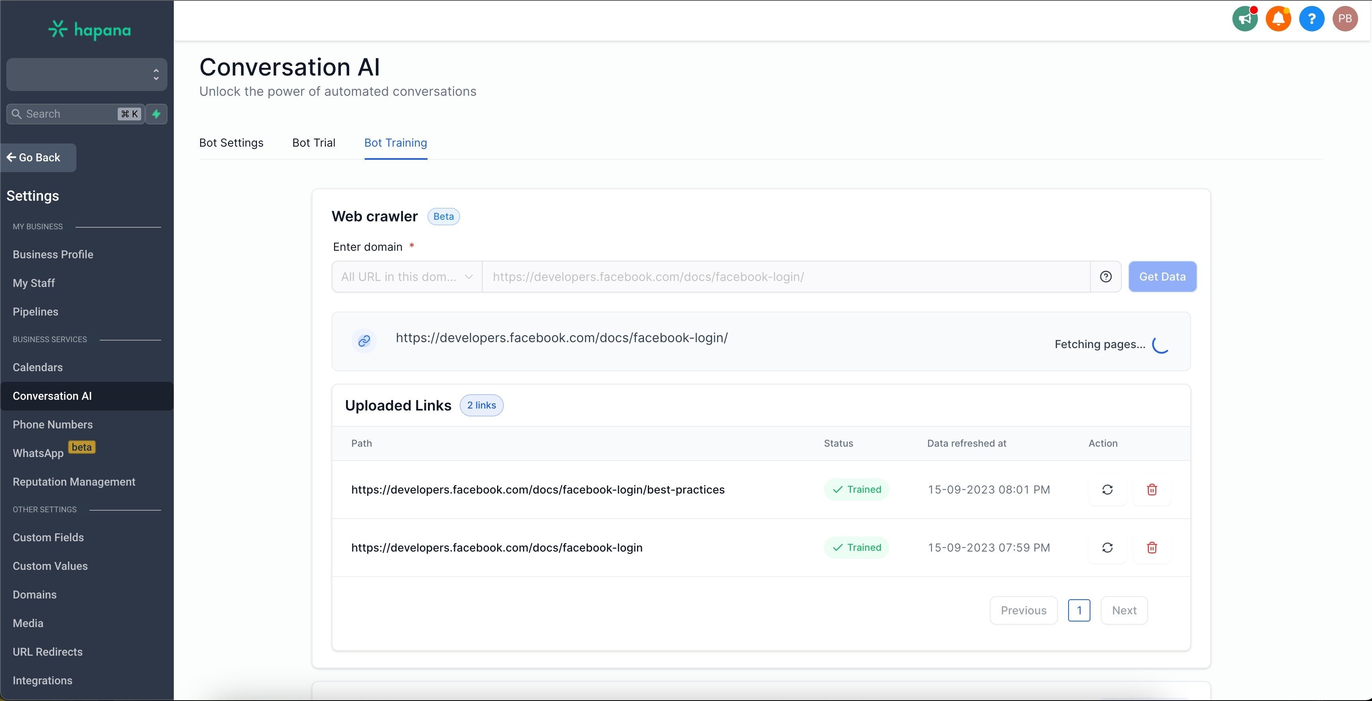Click the green lightning quick actions icon
This screenshot has height=701, width=1372.
point(156,114)
